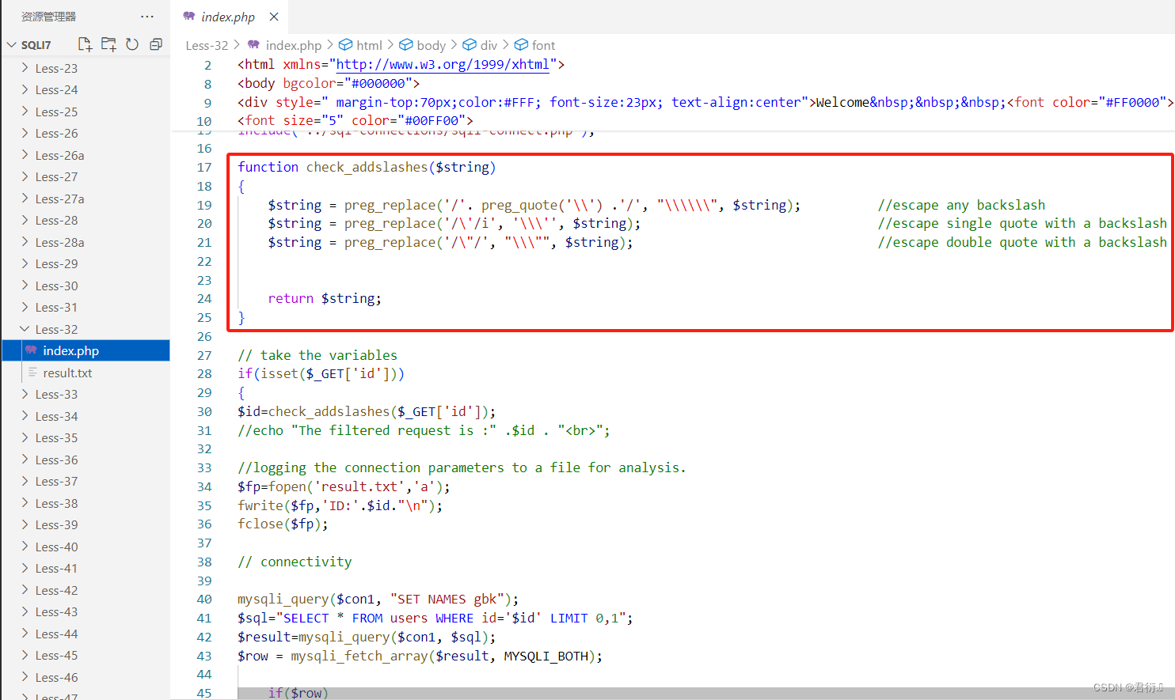Click the 'SET NAMES gbk' query line
The height and width of the screenshot is (700, 1175).
coord(378,599)
